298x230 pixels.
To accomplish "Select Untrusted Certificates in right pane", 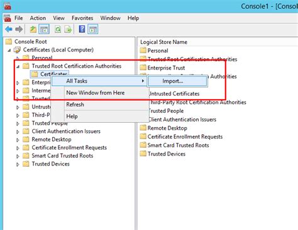I will [x=174, y=93].
